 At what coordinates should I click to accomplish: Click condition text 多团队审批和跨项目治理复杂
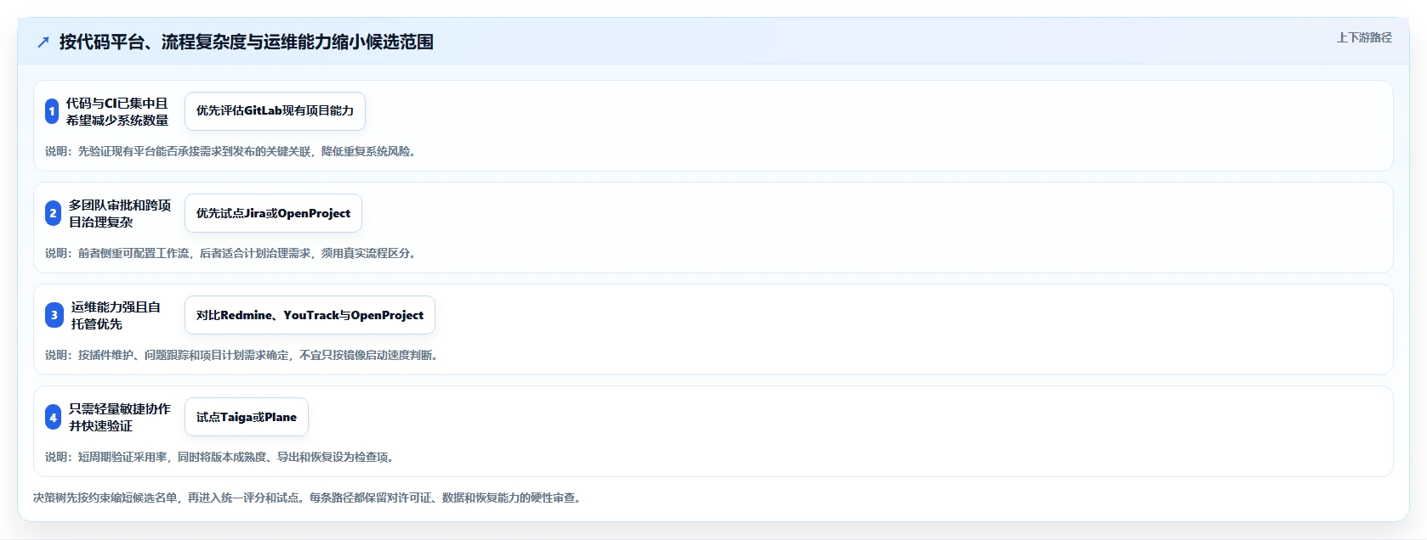tap(120, 213)
